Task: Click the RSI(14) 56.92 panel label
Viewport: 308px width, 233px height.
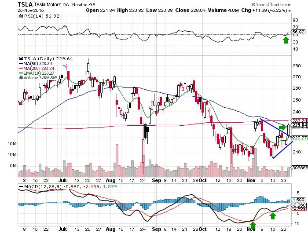Action: 41,16
